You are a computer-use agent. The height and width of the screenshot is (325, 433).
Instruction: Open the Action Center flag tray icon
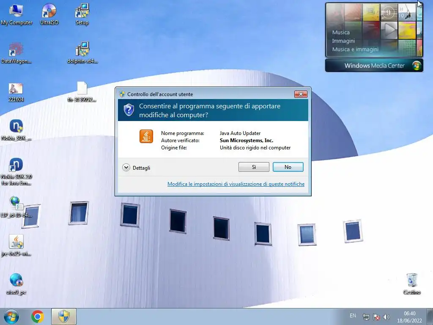click(376, 317)
